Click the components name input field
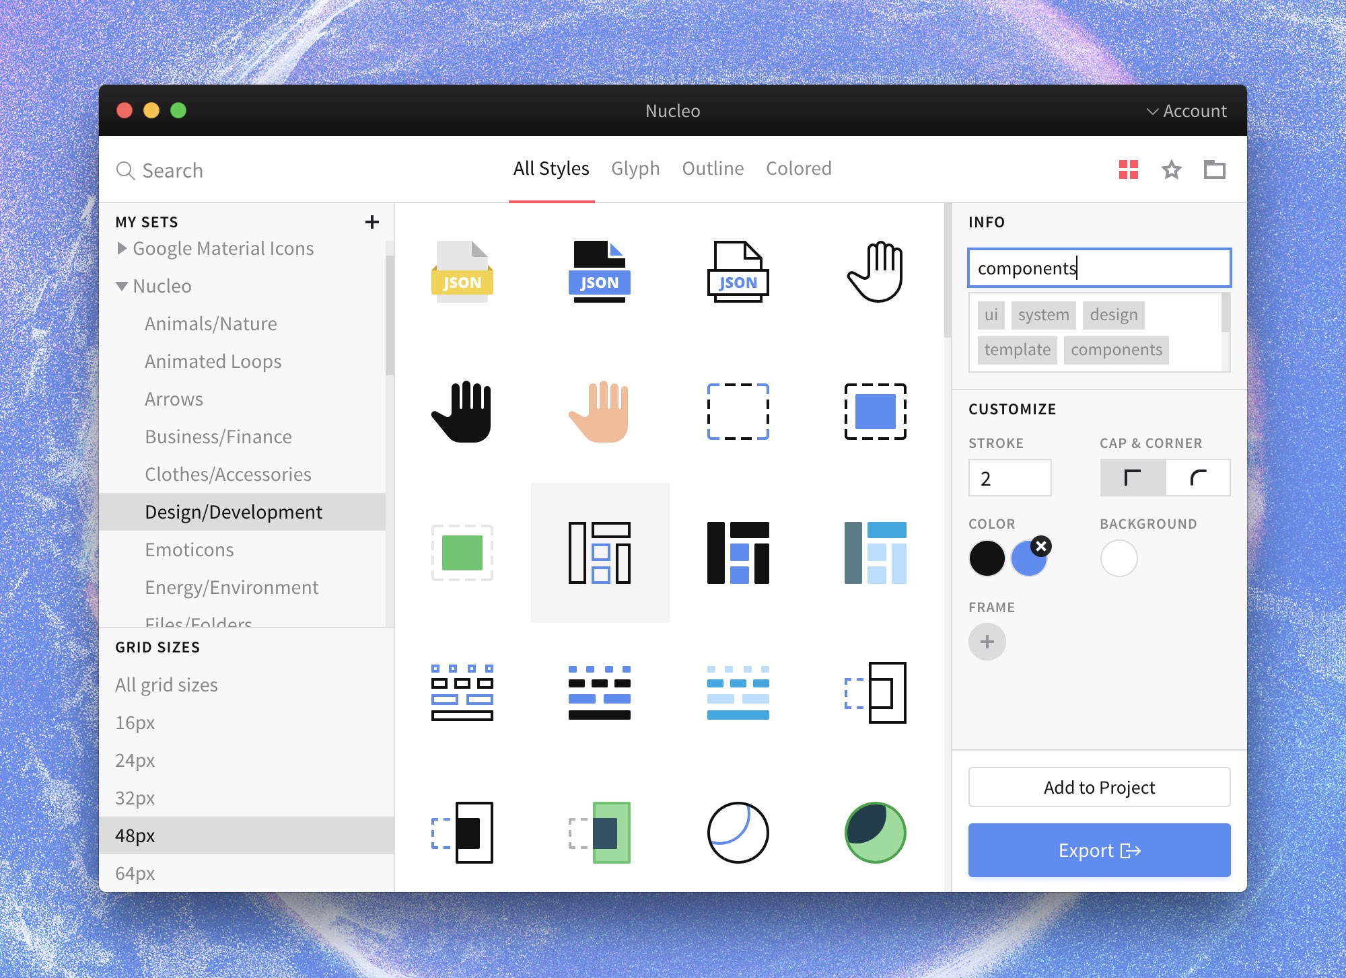1346x978 pixels. coord(1098,268)
